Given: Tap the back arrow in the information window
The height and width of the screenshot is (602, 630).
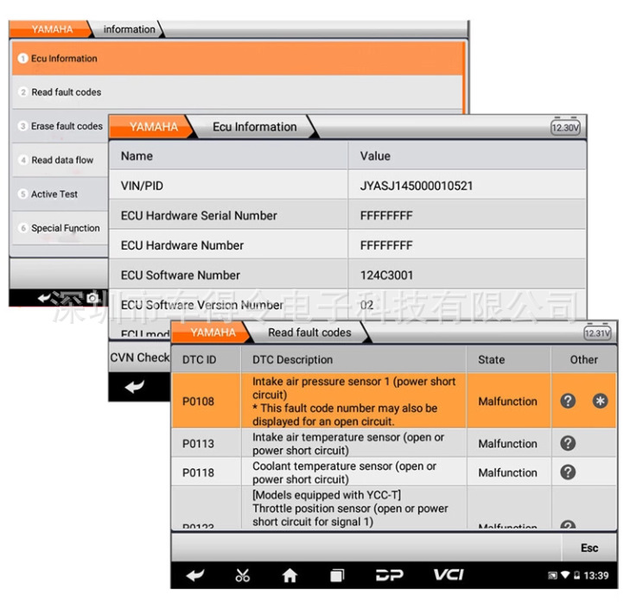Looking at the screenshot, I should point(45,298).
